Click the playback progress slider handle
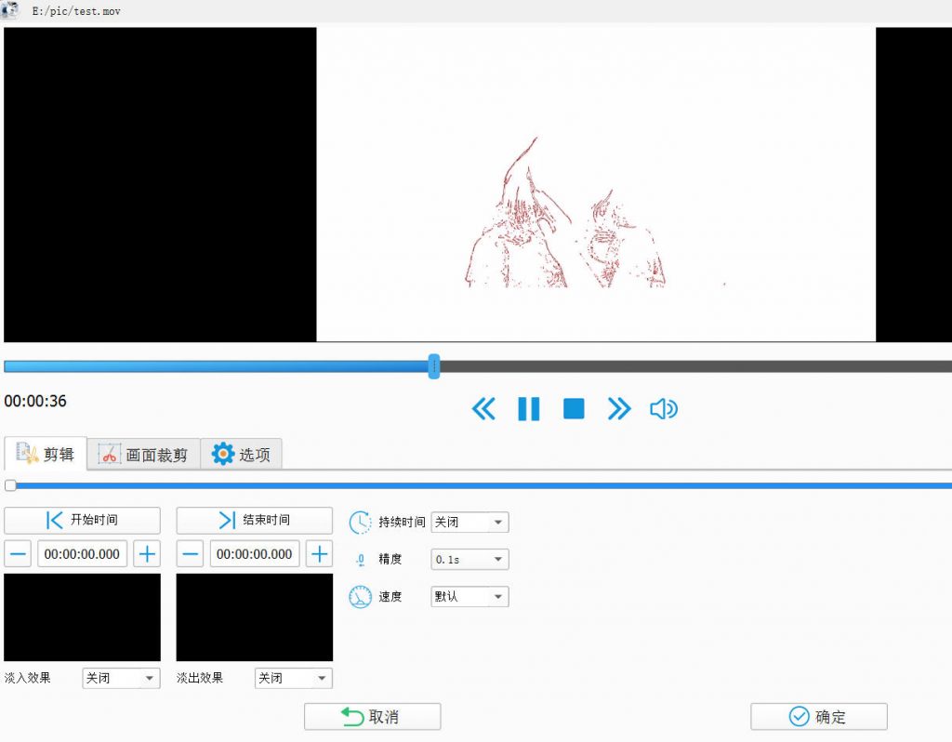 click(x=433, y=366)
